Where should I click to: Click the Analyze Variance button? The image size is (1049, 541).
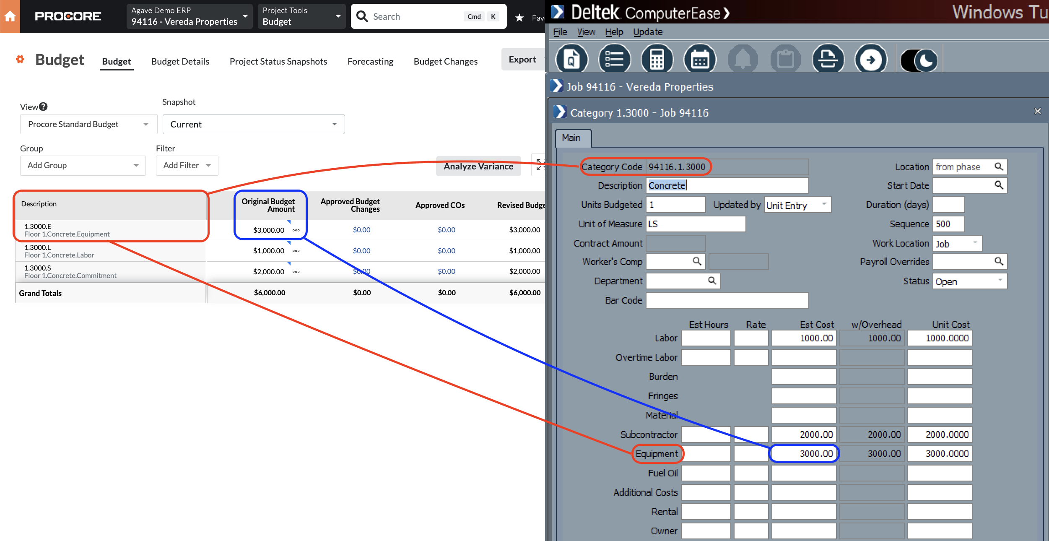pos(478,166)
